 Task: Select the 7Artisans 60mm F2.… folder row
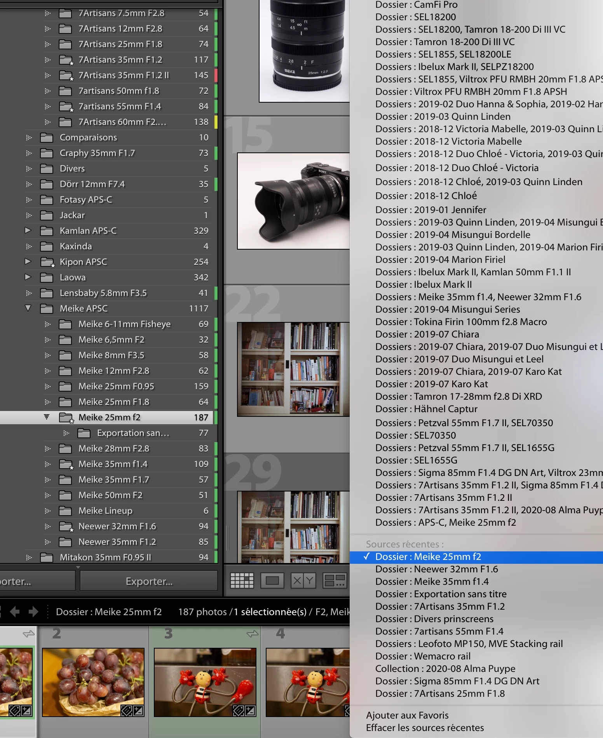(x=107, y=122)
